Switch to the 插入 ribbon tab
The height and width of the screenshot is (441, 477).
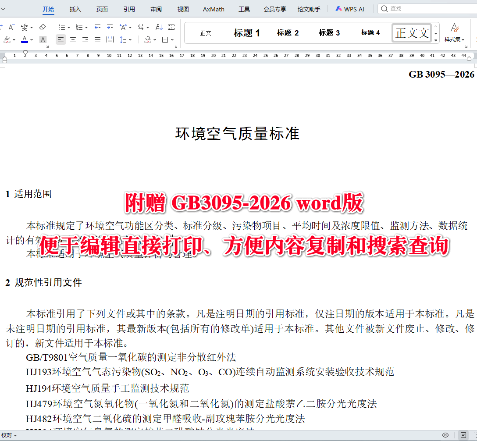pos(75,8)
